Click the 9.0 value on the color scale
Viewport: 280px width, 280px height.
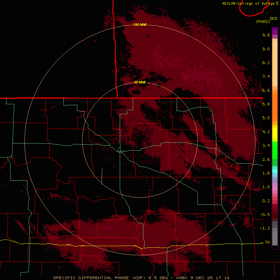pyautogui.click(x=266, y=49)
